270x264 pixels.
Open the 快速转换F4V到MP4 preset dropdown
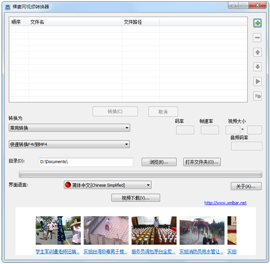click(69, 144)
